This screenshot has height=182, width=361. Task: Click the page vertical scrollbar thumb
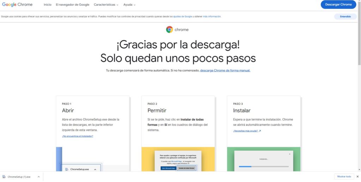coord(359,34)
